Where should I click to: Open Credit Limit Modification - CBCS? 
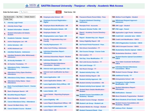(x=127, y=39)
